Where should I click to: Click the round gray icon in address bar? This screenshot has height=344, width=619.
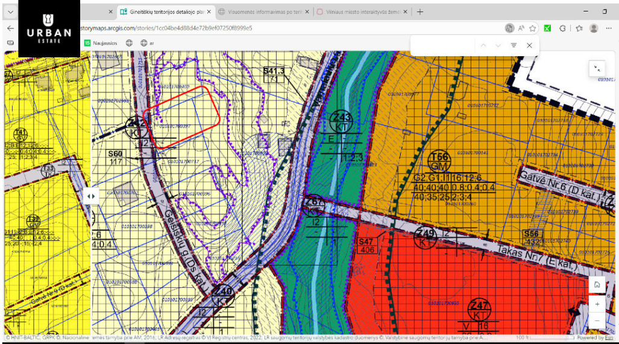coord(510,28)
